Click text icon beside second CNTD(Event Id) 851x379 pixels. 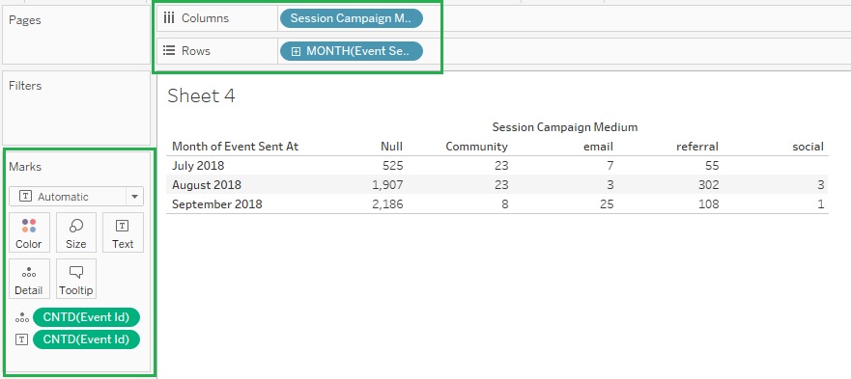coord(21,339)
